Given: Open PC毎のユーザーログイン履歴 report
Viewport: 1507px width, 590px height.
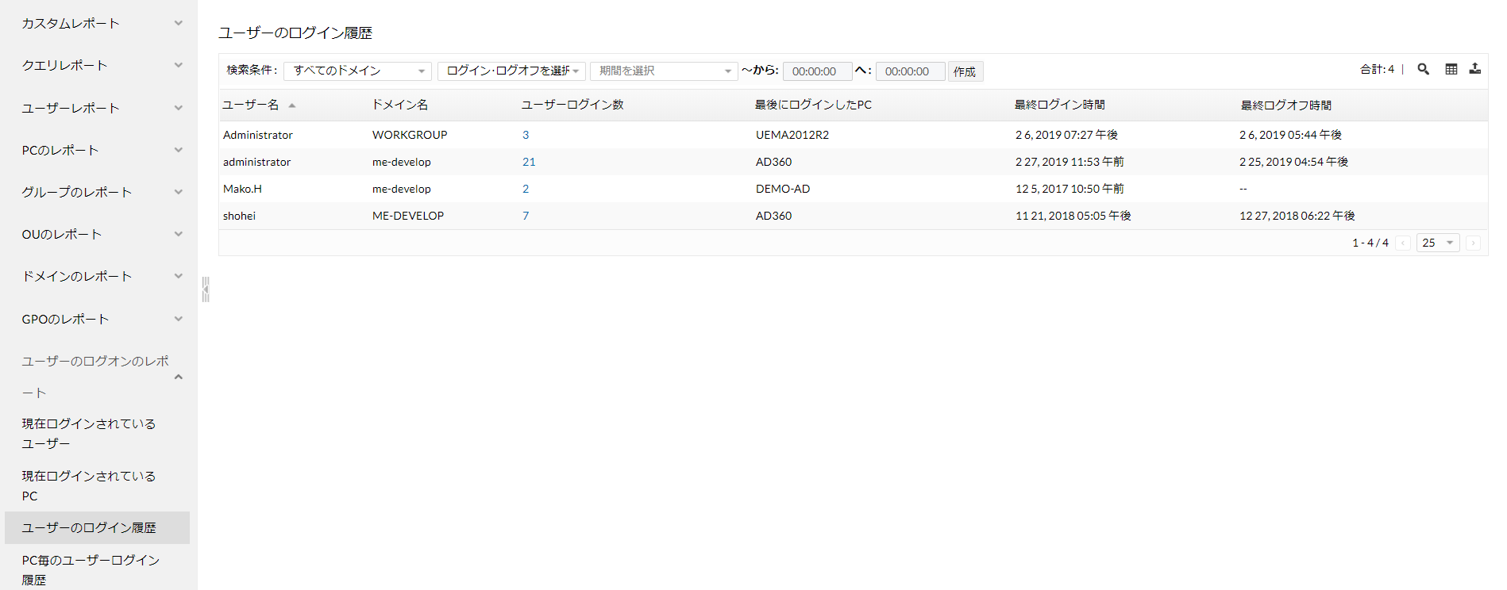Looking at the screenshot, I should point(91,570).
